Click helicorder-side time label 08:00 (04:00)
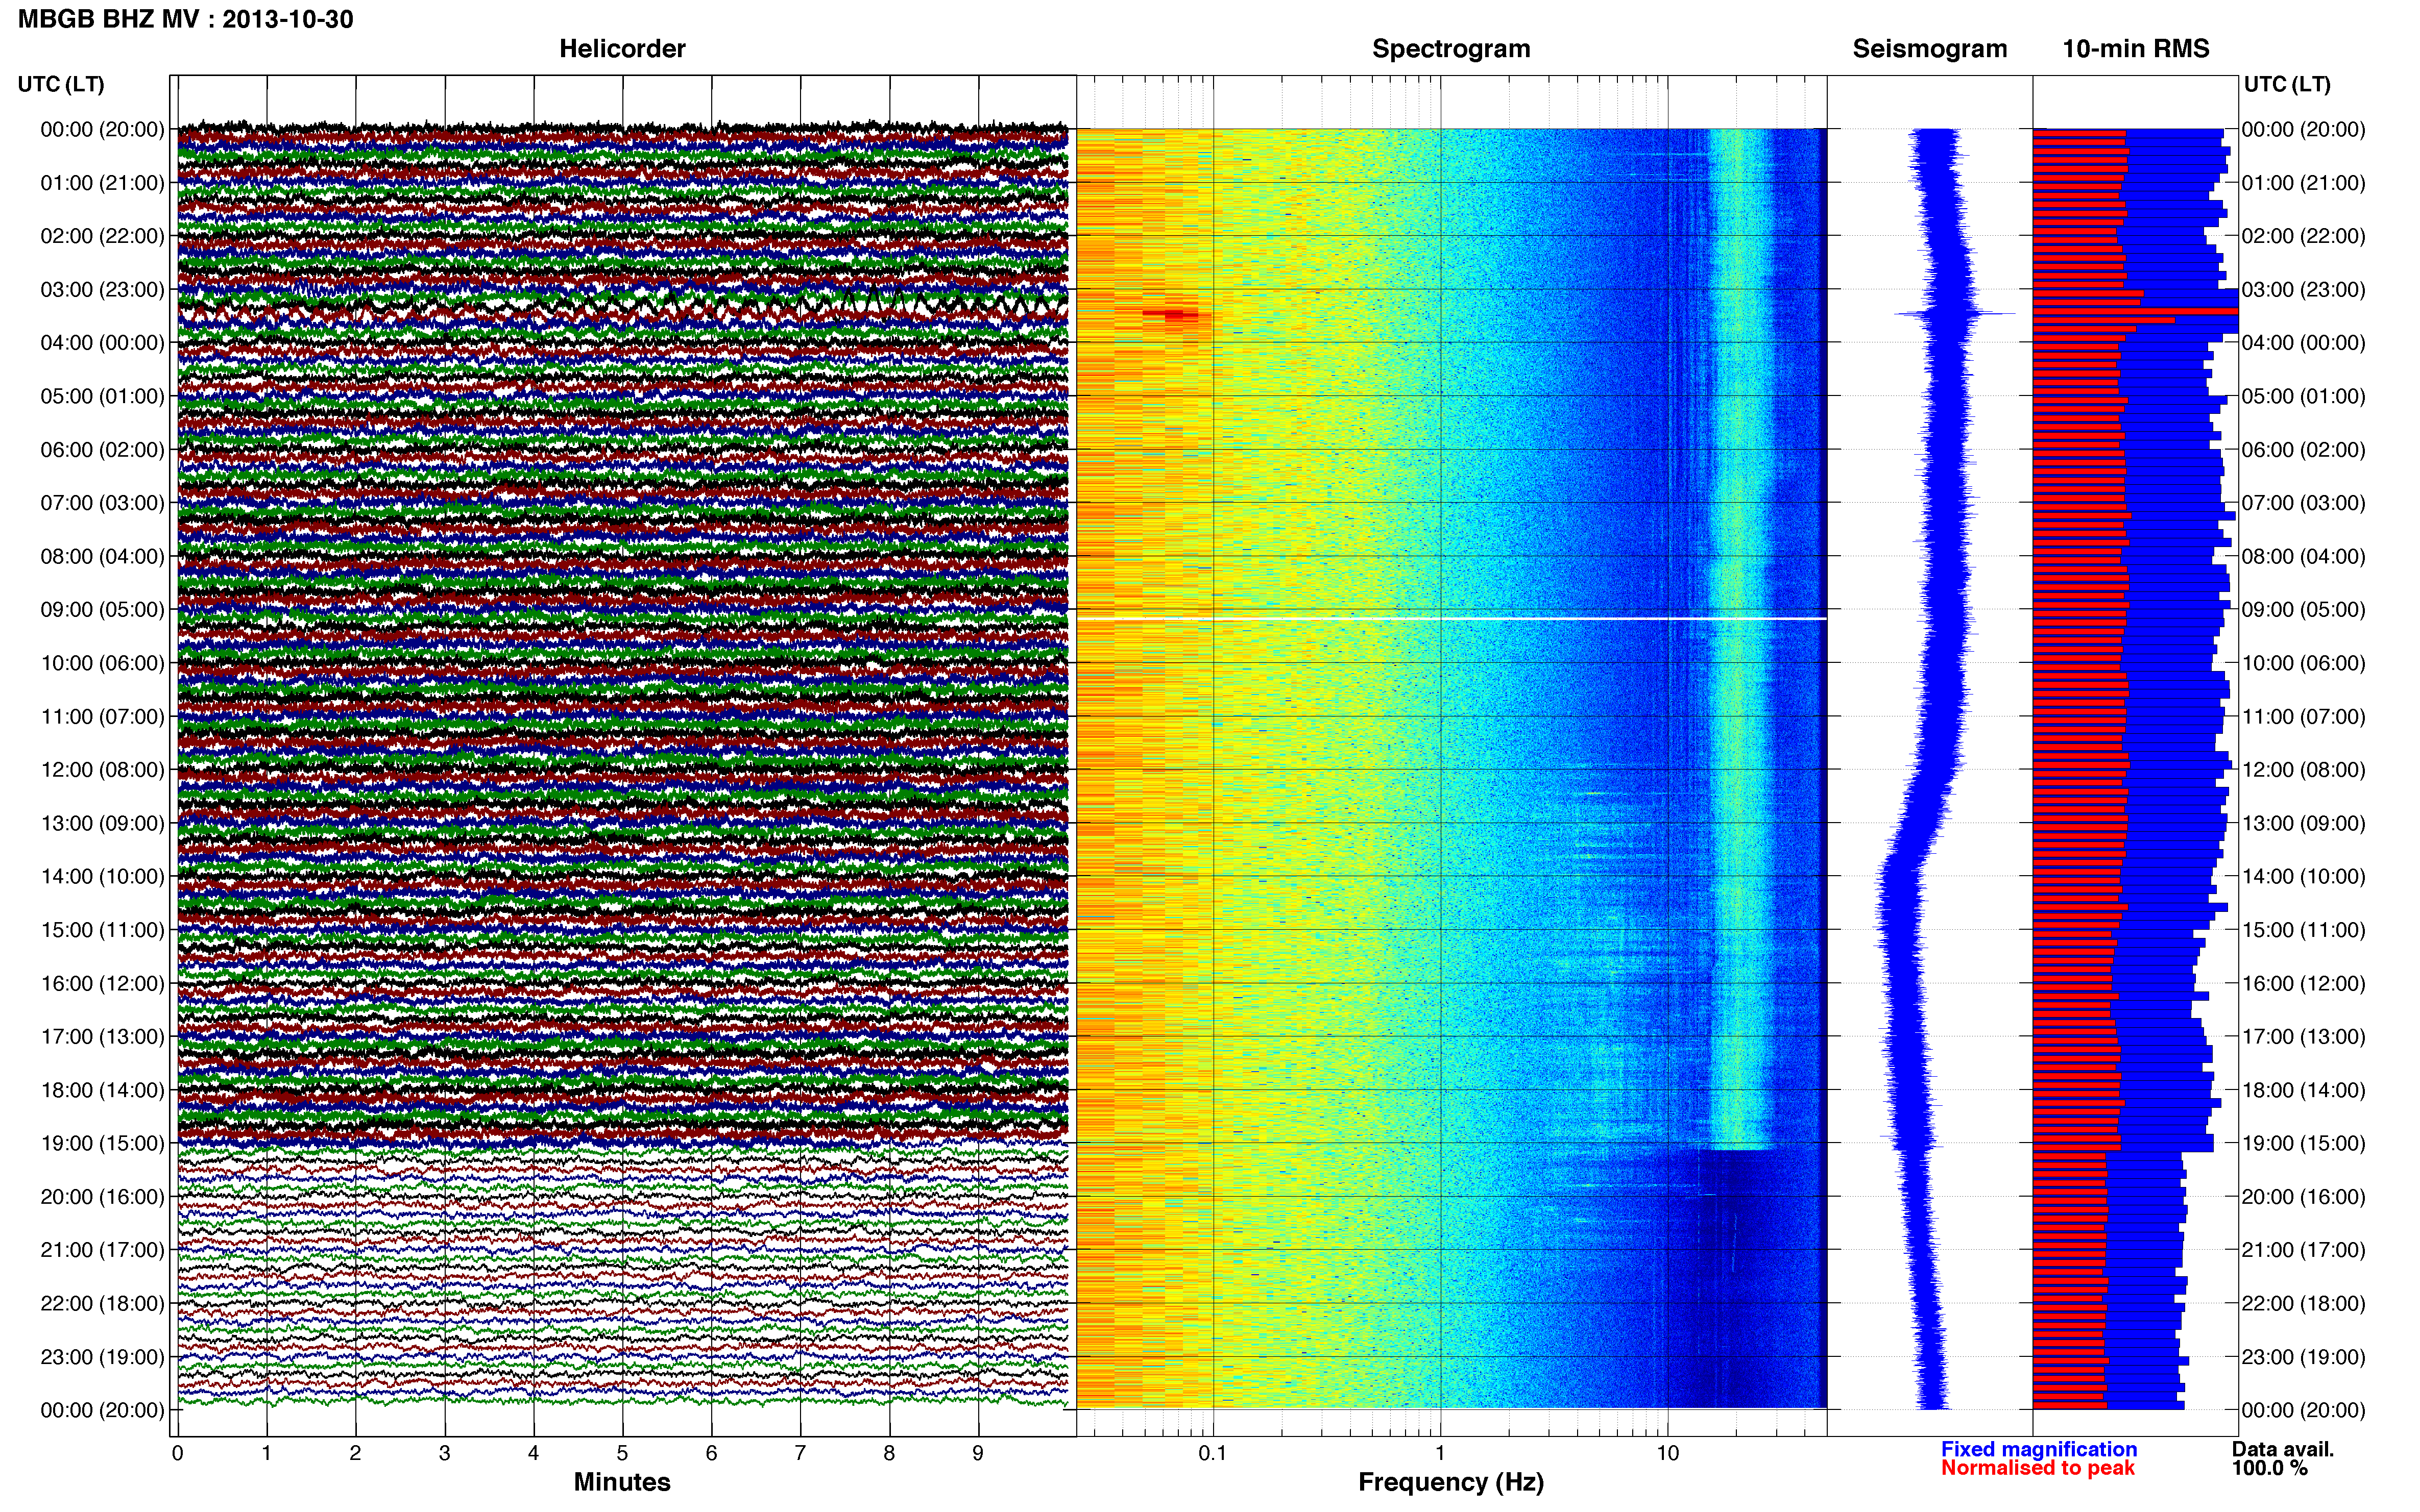Viewport: 2420px width, 1512px height. (102, 556)
